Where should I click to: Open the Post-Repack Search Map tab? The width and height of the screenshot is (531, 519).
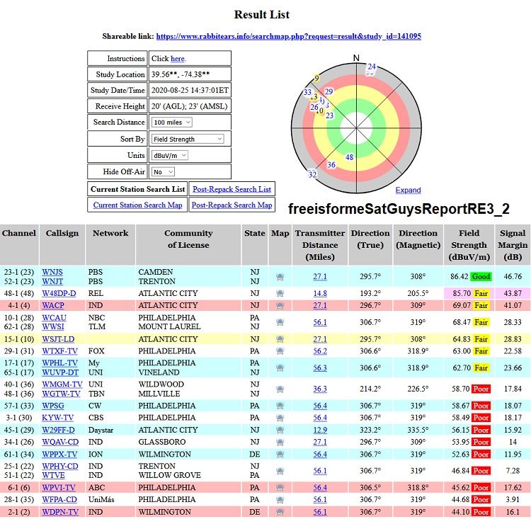[x=232, y=205]
